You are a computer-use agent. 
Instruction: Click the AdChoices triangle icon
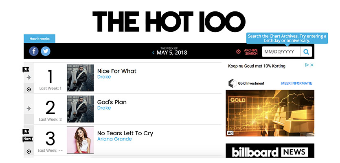tap(307, 65)
